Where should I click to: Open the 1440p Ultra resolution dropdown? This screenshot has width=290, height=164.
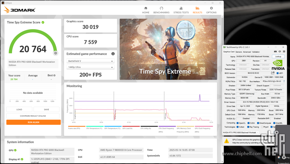click(x=91, y=67)
